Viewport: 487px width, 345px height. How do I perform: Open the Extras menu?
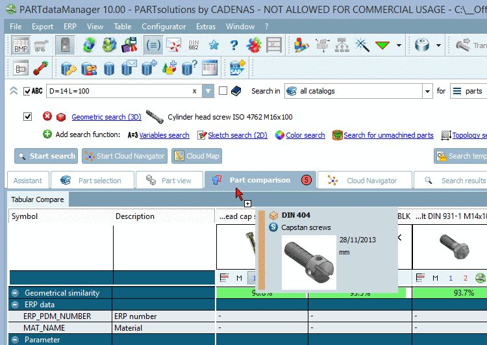pos(206,27)
